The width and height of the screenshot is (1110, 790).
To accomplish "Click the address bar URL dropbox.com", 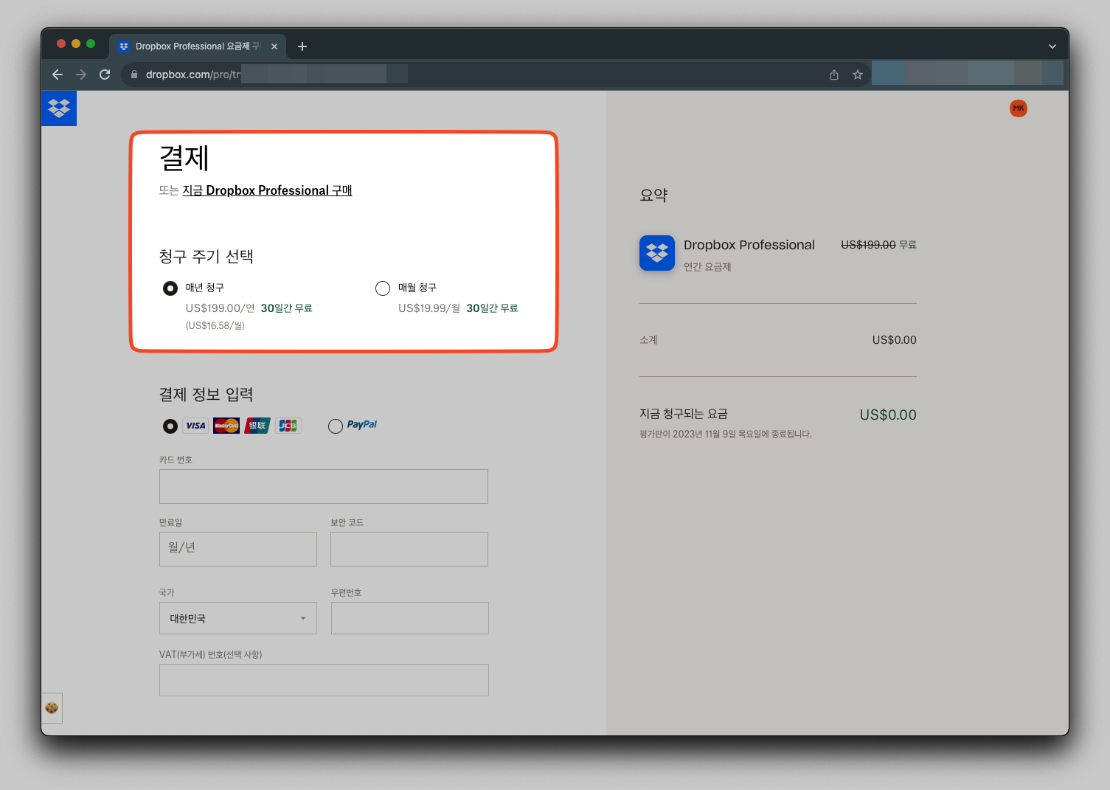I will pyautogui.click(x=193, y=75).
